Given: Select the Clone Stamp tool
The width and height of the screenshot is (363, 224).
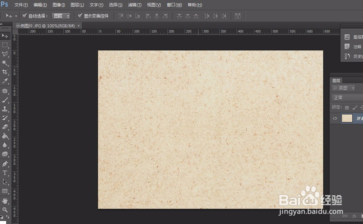Looking at the screenshot, I should coord(5,109).
